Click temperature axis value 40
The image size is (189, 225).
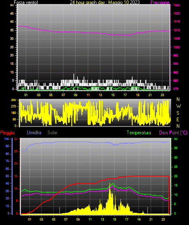[x=176, y=139]
